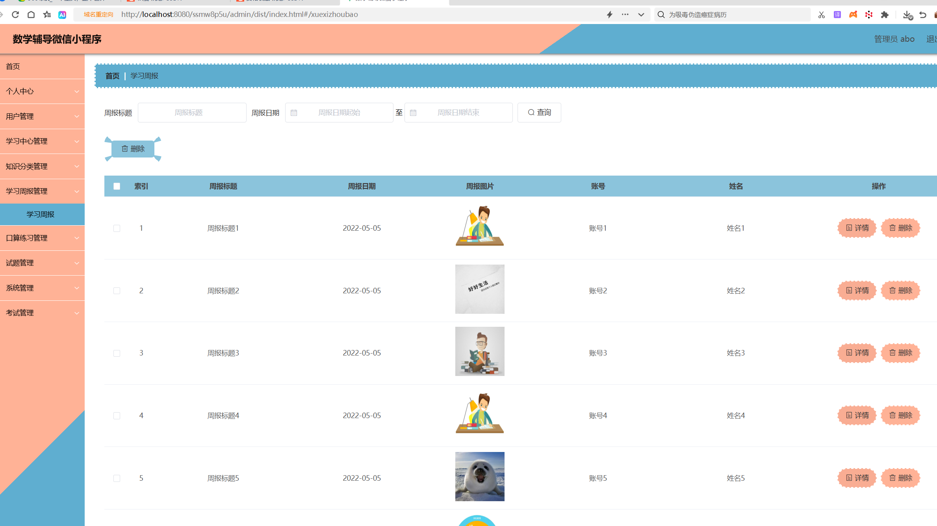Screen dimensions: 937x526
Task: Expand the 系统管理 sidebar menu
Action: click(x=42, y=288)
